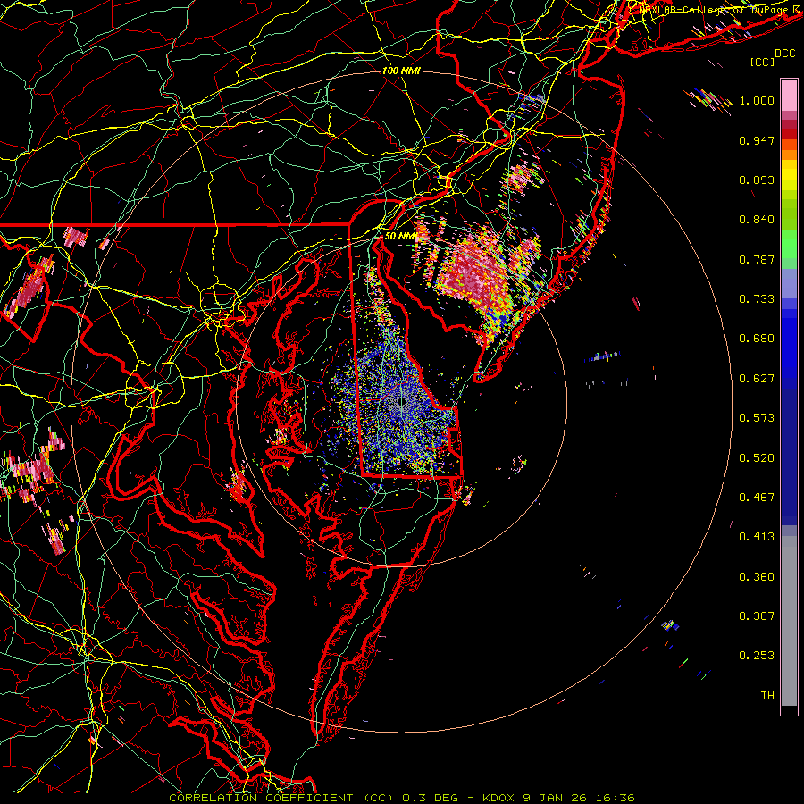The width and height of the screenshot is (804, 804).
Task: Click the radar site center marker in Delaware
Action: point(401,403)
